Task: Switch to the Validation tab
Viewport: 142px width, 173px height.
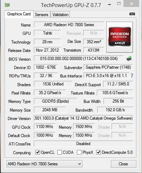Action: 60,15
